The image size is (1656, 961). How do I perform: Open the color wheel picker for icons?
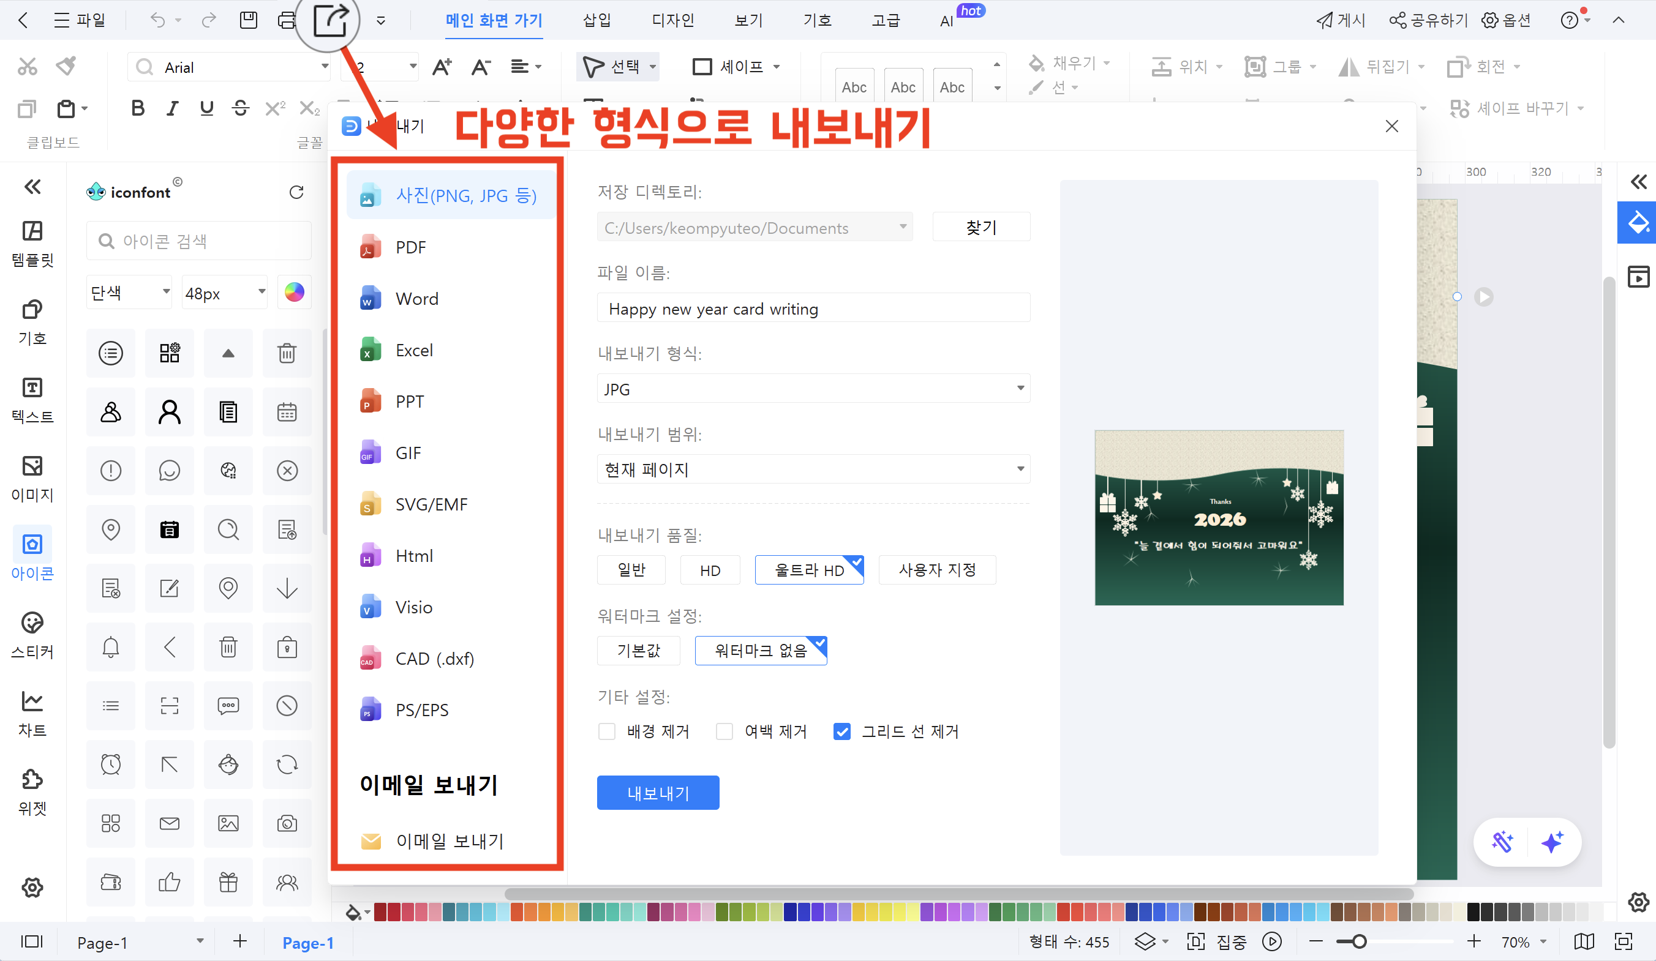[x=294, y=293]
